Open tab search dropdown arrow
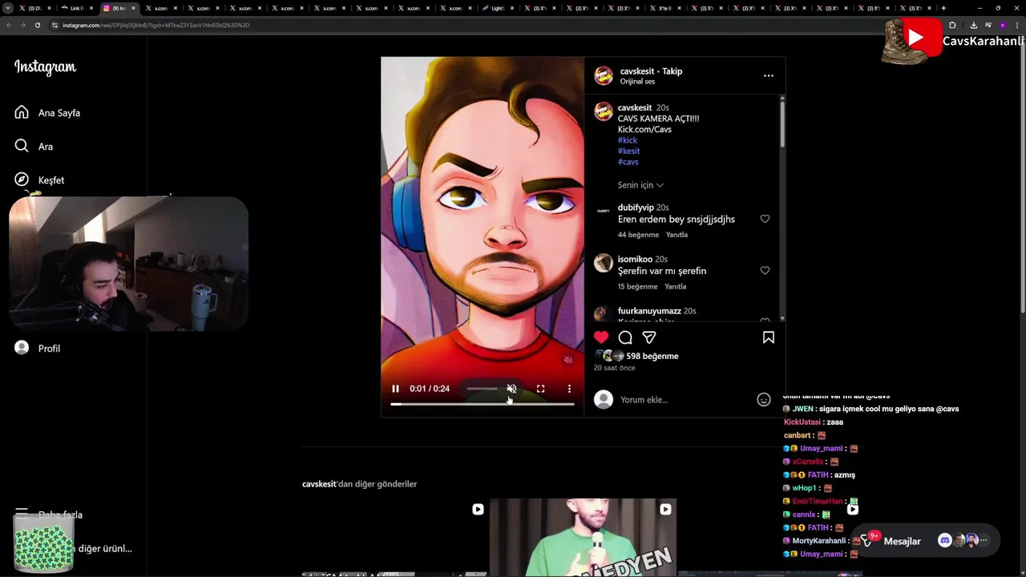1026x577 pixels. coord(8,8)
